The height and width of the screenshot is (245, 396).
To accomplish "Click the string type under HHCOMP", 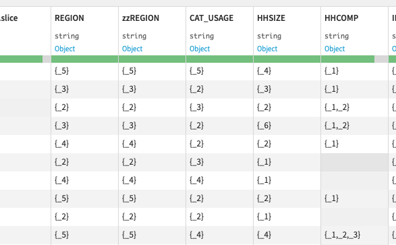I will [337, 36].
